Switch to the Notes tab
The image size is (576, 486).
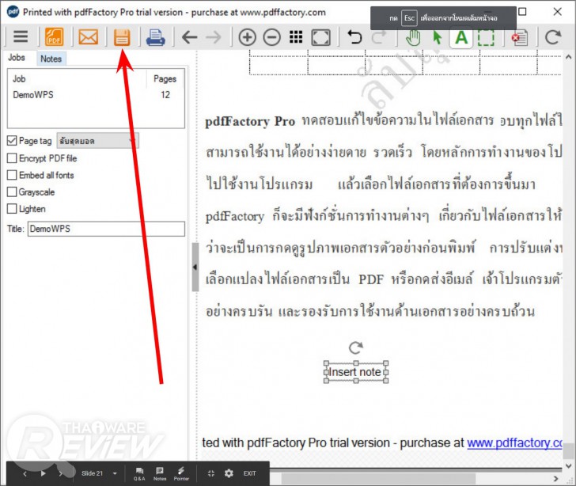click(51, 59)
